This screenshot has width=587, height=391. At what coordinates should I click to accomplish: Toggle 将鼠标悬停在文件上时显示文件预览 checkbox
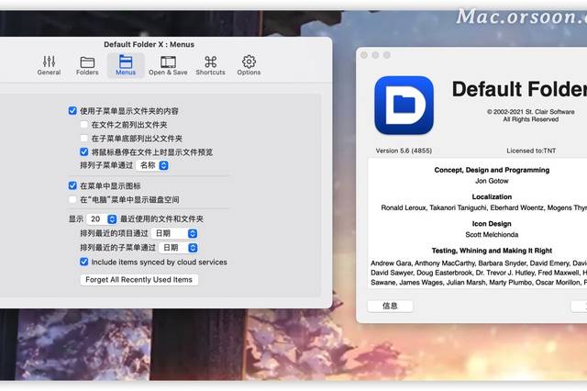coord(84,151)
